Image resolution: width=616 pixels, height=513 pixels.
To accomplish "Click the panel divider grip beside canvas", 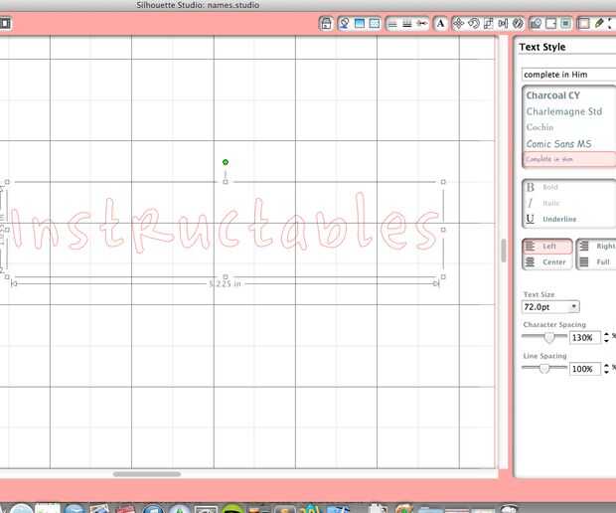I will coord(504,250).
